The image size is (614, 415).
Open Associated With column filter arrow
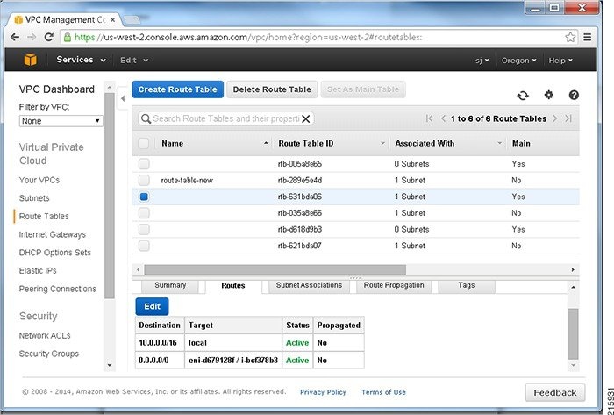tap(499, 143)
